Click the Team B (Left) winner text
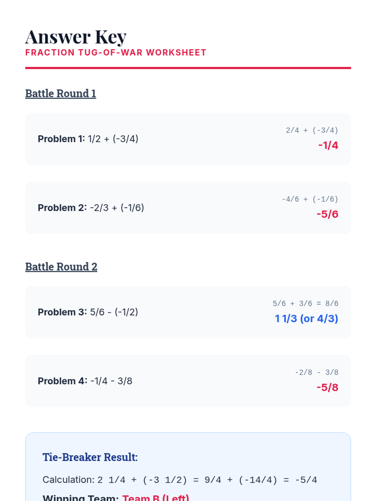Image resolution: width=376 pixels, height=501 pixels. (156, 498)
